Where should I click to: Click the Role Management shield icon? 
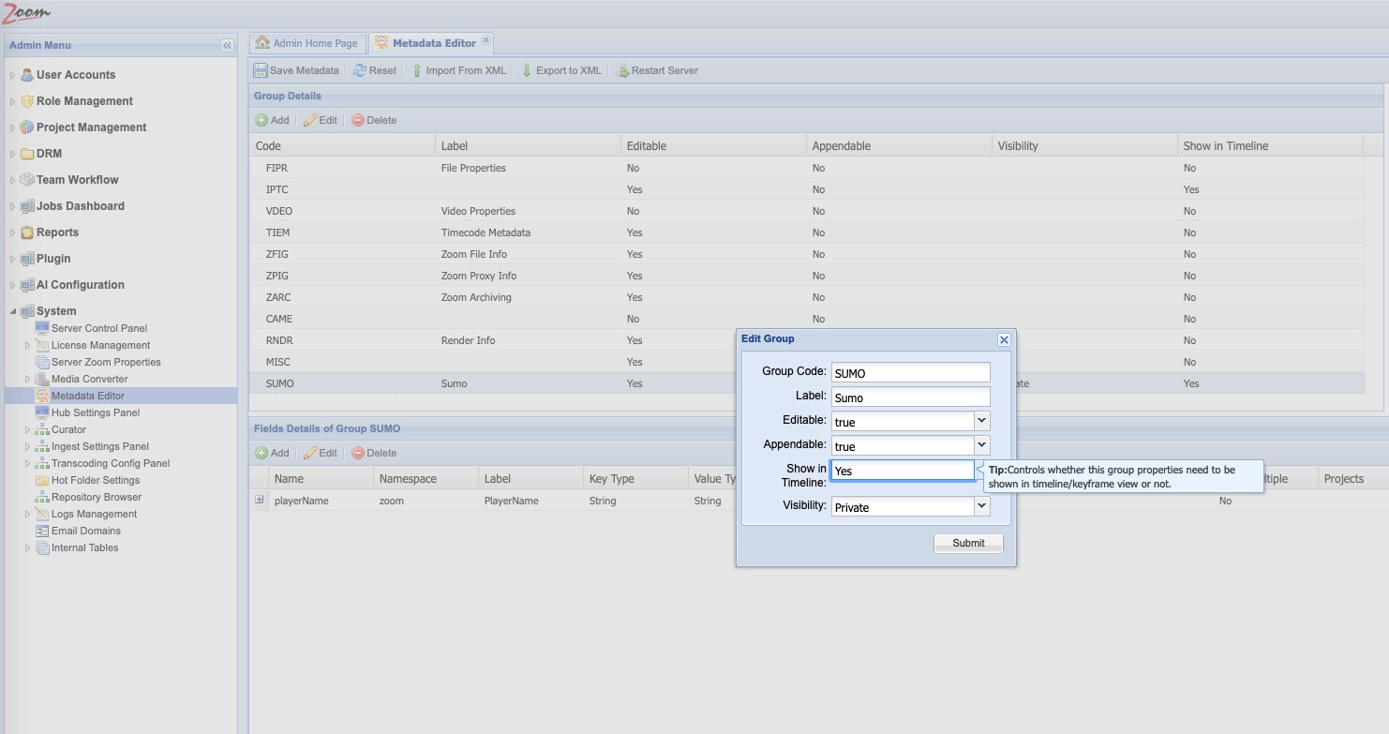(27, 101)
